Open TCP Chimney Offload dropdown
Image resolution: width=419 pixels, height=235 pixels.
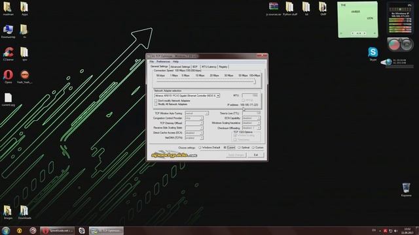(x=202, y=123)
